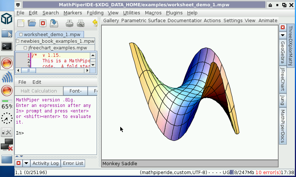296x177 pixels.
Task: Toggle checkbox on newbies_book_examples_1.mpw tab
Action: tap(17, 41)
